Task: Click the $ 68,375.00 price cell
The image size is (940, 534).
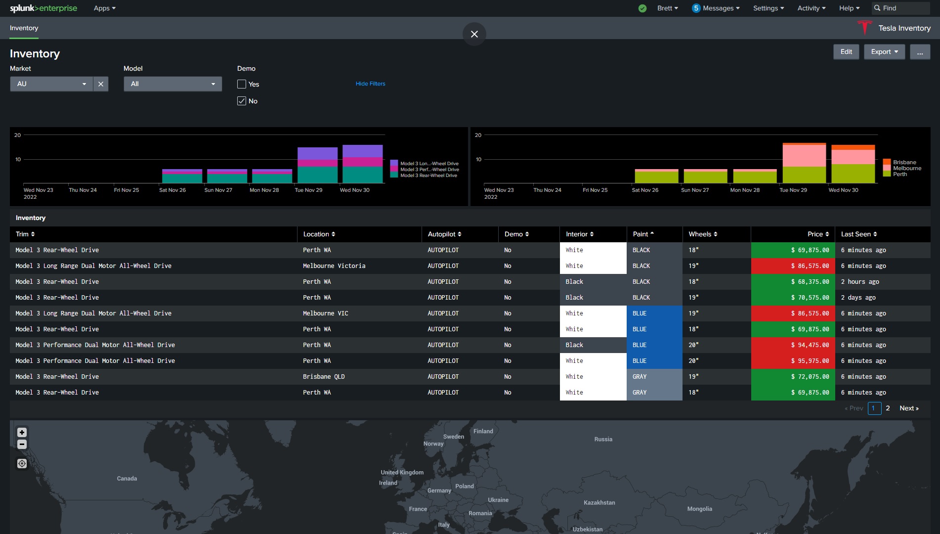Action: click(x=793, y=282)
